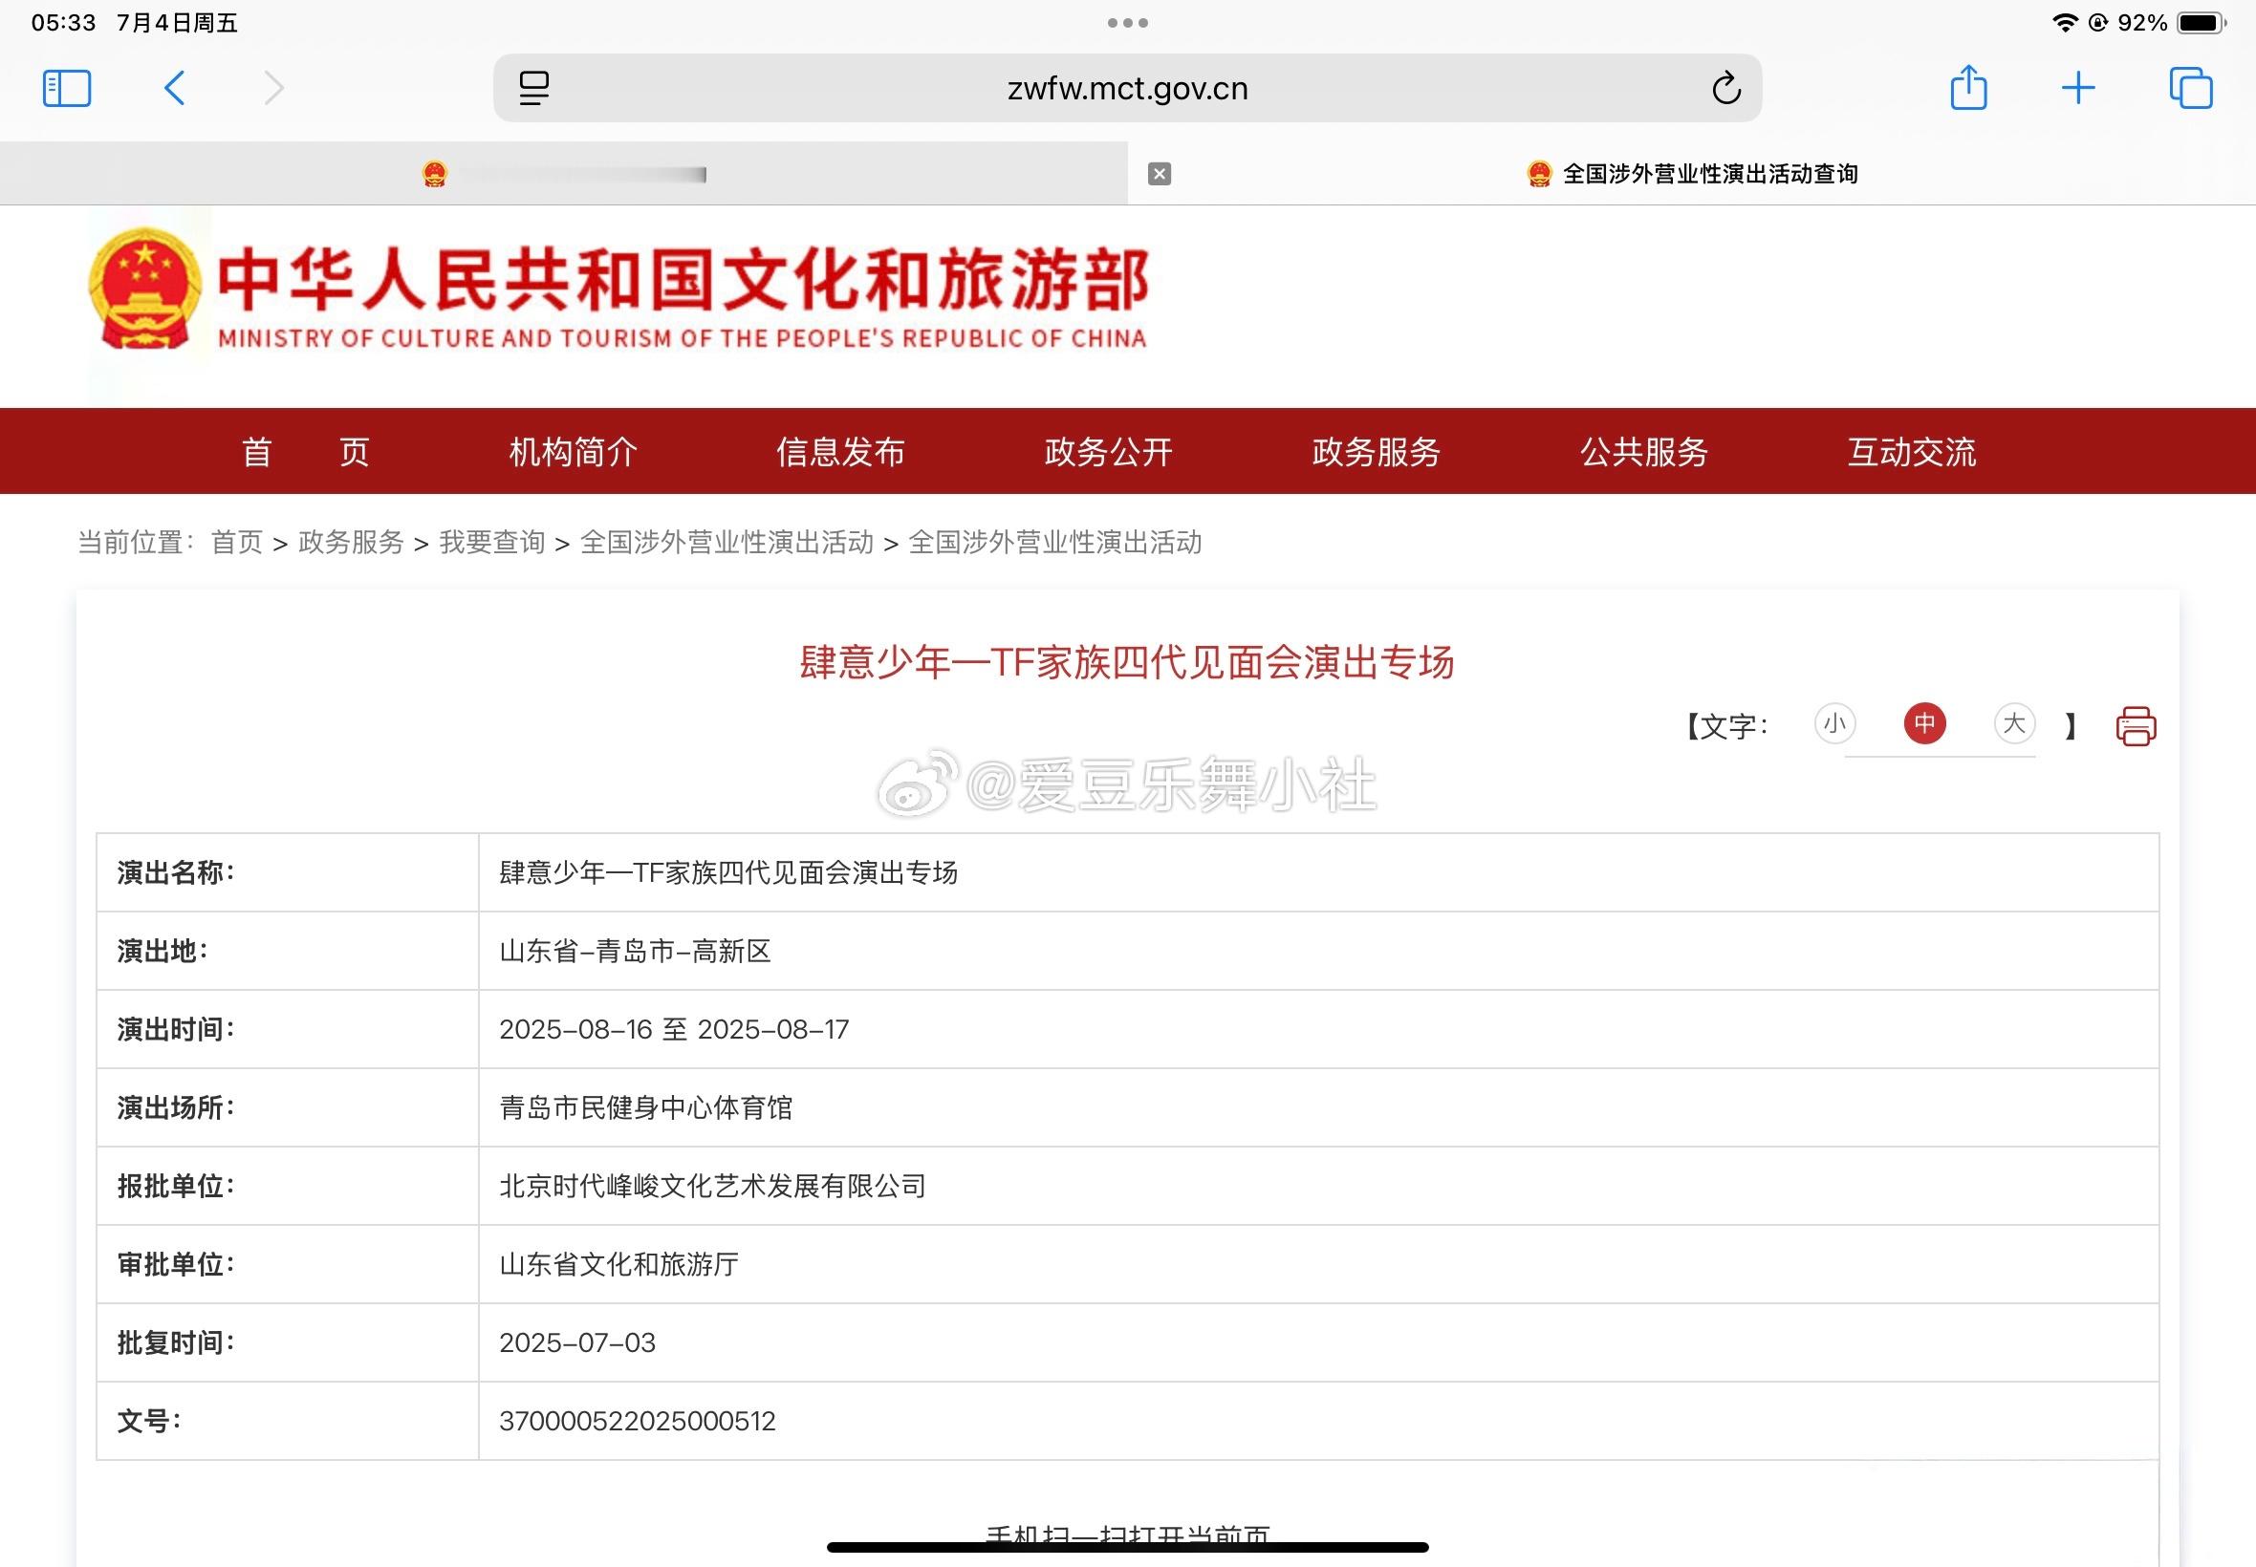
Task: Open the Safari sidebar panel
Action: pyautogui.click(x=67, y=88)
